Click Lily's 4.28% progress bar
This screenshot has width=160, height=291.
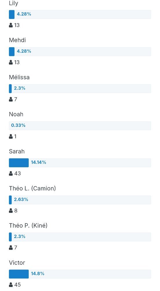tap(80, 15)
